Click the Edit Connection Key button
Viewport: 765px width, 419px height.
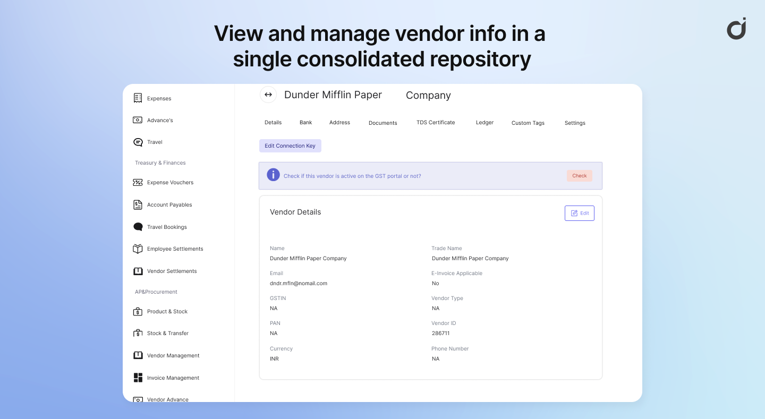coord(290,146)
